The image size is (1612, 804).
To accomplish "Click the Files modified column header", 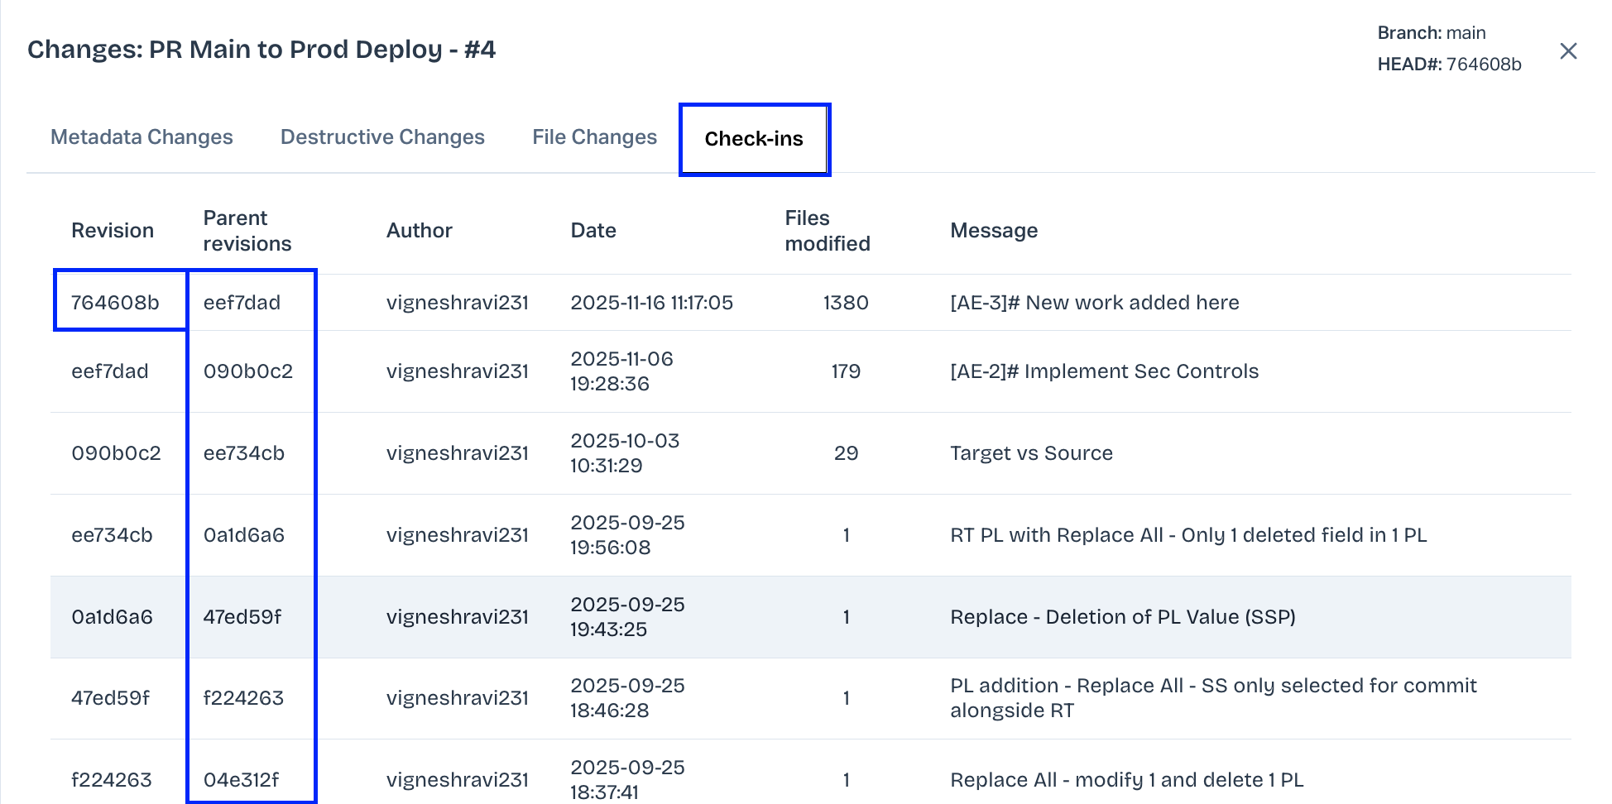I will 827,231.
